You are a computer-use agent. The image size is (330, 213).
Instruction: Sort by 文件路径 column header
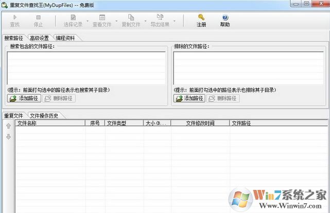tap(279, 123)
